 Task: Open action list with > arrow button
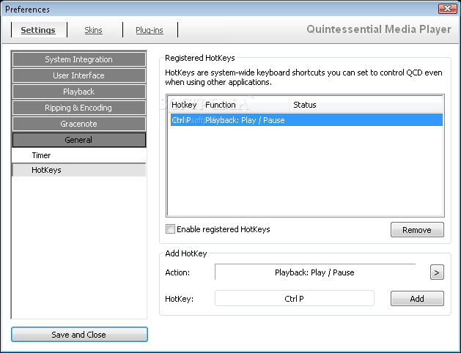tap(437, 272)
